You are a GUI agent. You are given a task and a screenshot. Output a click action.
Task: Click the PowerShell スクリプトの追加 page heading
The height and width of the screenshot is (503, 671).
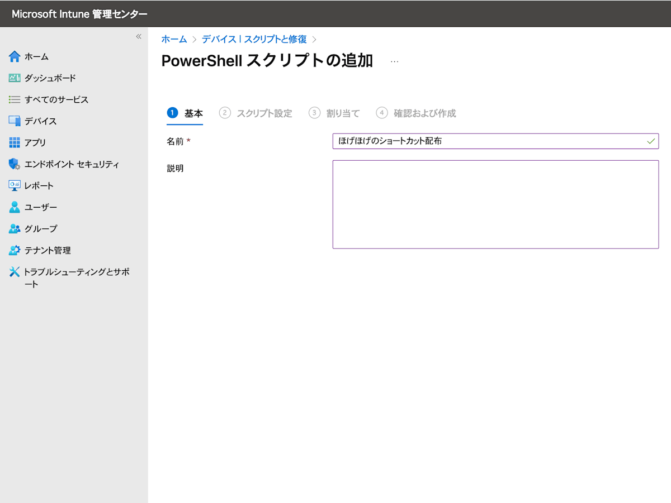tap(267, 61)
